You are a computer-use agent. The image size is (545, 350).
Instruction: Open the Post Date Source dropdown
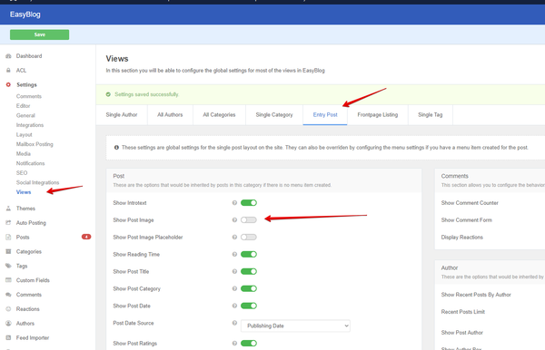click(x=295, y=326)
